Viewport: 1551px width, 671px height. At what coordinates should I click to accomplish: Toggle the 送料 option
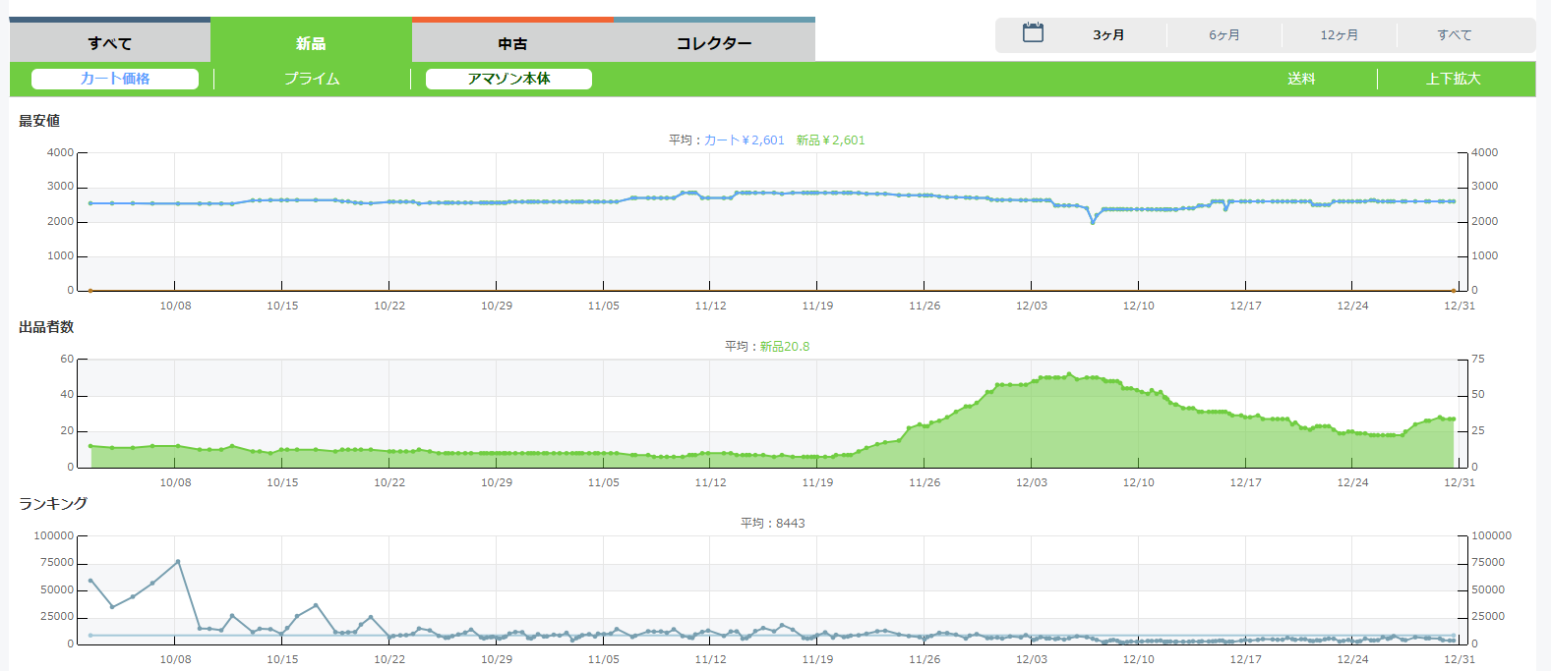1301,79
